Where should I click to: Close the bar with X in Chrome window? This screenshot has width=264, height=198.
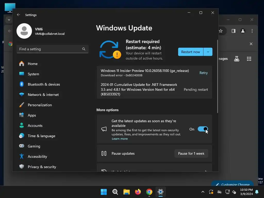tap(251, 44)
